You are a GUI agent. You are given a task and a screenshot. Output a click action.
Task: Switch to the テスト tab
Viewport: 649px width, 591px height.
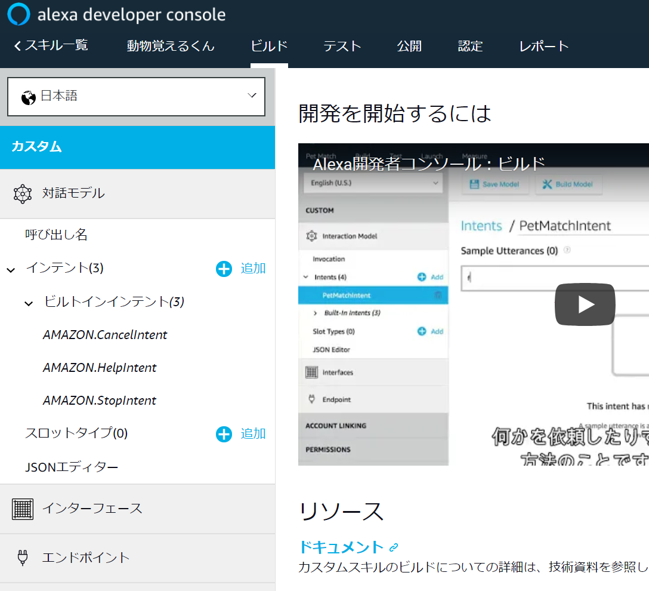tap(342, 46)
